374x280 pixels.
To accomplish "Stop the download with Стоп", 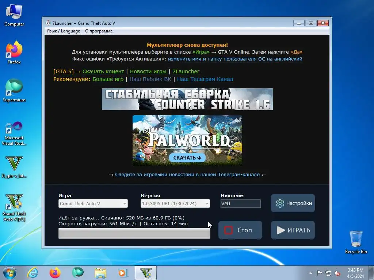I will coord(240,230).
